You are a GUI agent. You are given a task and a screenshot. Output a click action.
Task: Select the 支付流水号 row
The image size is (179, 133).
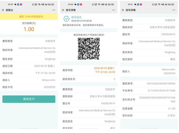pos(149,100)
